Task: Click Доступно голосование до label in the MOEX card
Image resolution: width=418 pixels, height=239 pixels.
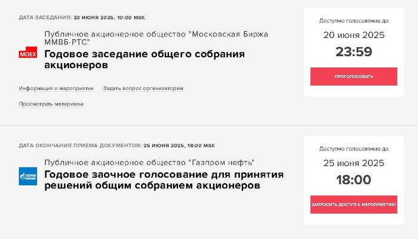Action: [x=354, y=20]
